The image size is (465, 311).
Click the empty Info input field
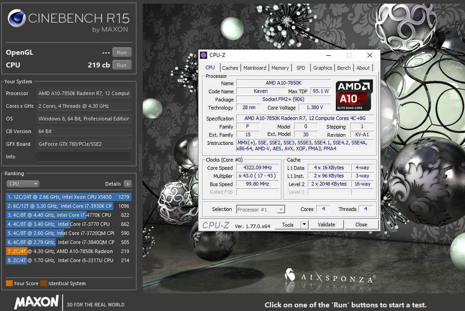tap(84, 157)
